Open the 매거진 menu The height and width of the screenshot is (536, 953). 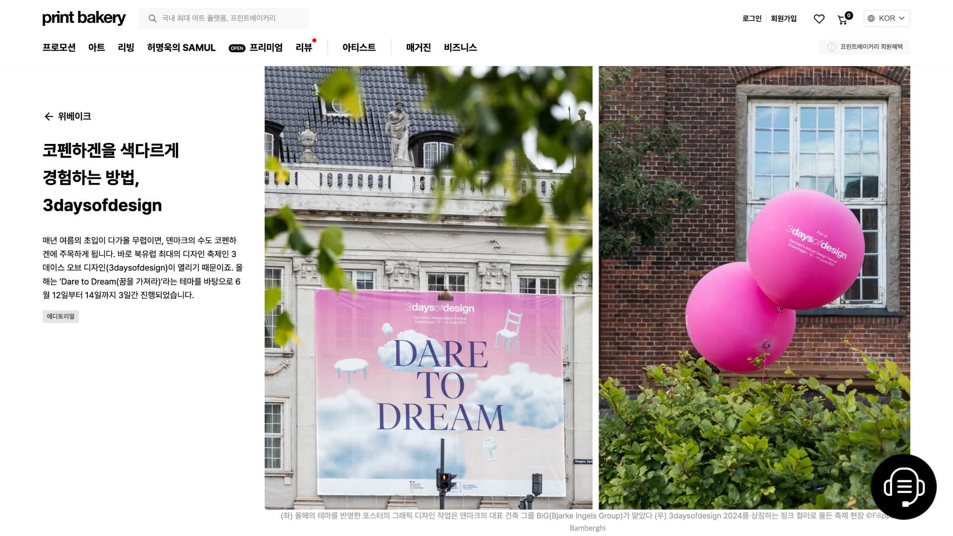coord(418,48)
